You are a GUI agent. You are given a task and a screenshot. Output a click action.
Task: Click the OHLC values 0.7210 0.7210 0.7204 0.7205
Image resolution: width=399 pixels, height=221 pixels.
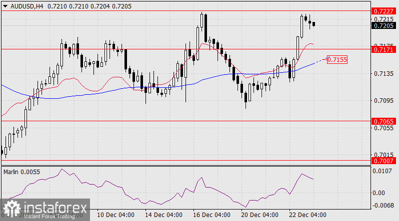coord(89,6)
